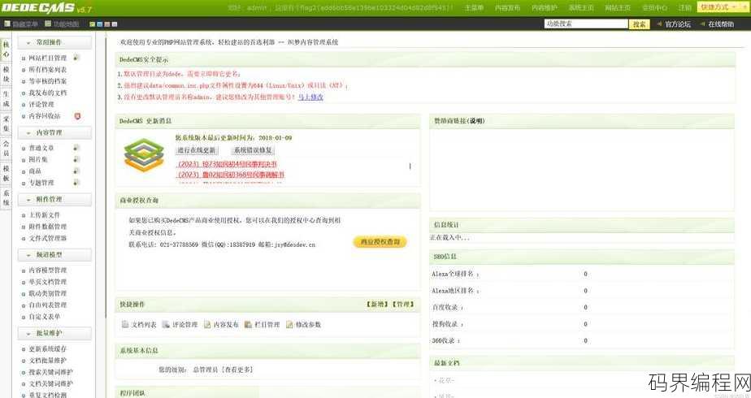Screen dimensions: 751x398
Task: Switch to the 模块 vertical tab
Action: (x=6, y=74)
